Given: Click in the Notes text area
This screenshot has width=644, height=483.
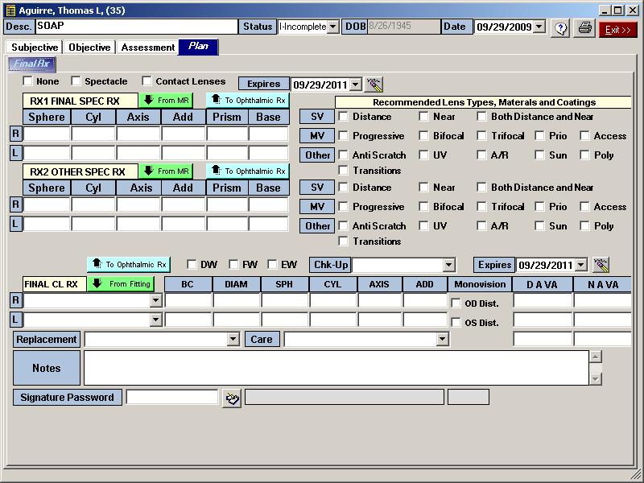Looking at the screenshot, I should coord(336,368).
